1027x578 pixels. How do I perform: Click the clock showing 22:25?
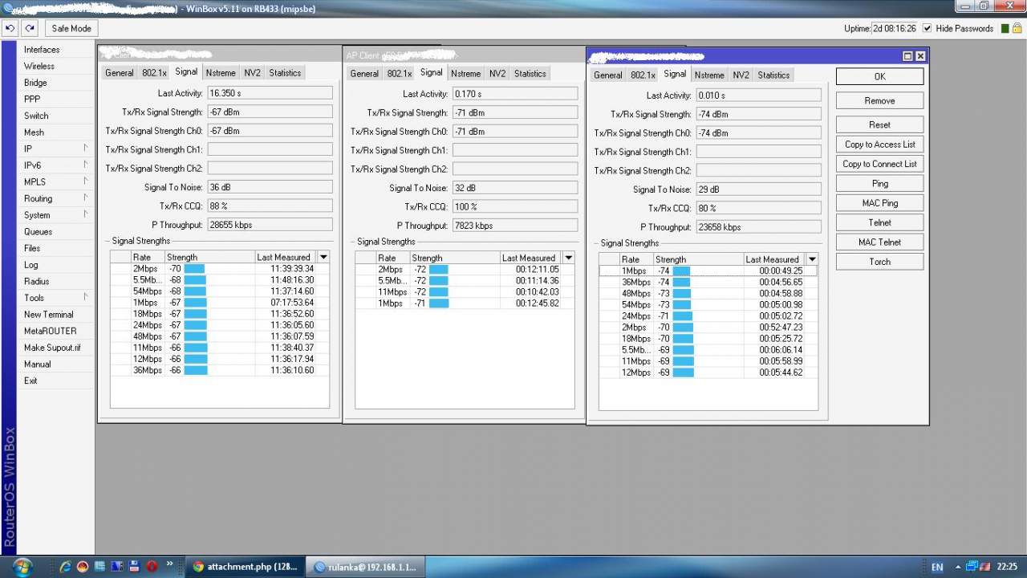pyautogui.click(x=1007, y=568)
